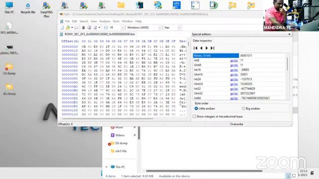Click the document icon left of File menu

coord(61,21)
